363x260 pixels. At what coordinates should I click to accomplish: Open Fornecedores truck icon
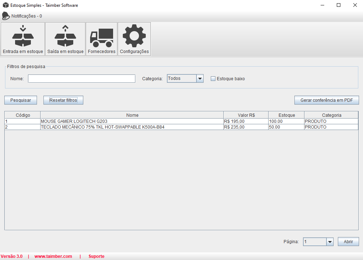click(102, 37)
